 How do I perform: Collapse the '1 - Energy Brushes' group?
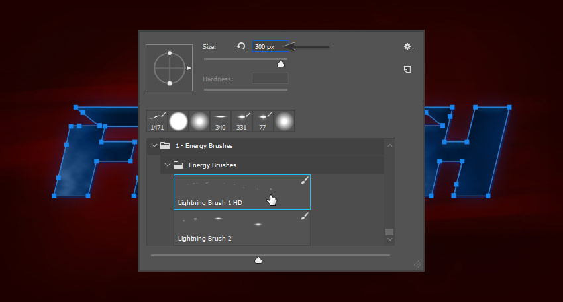pyautogui.click(x=154, y=145)
